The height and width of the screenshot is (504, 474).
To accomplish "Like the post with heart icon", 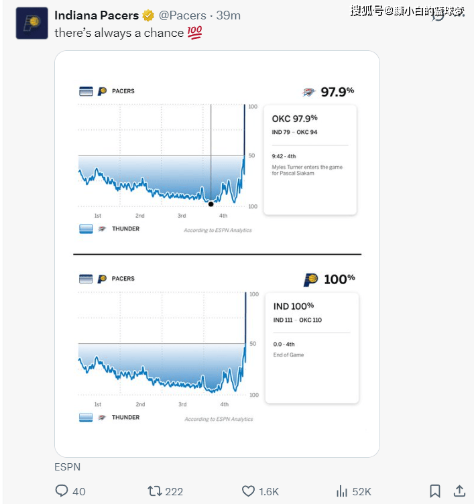I will [x=248, y=491].
